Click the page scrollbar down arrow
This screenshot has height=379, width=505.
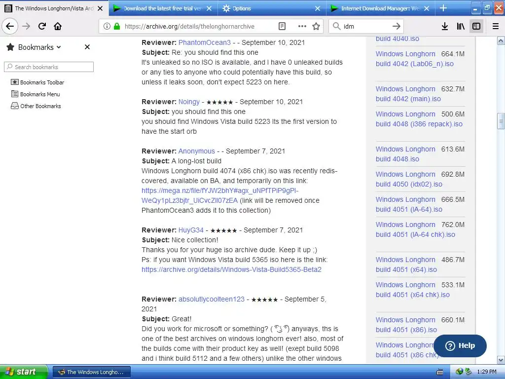pos(501,360)
